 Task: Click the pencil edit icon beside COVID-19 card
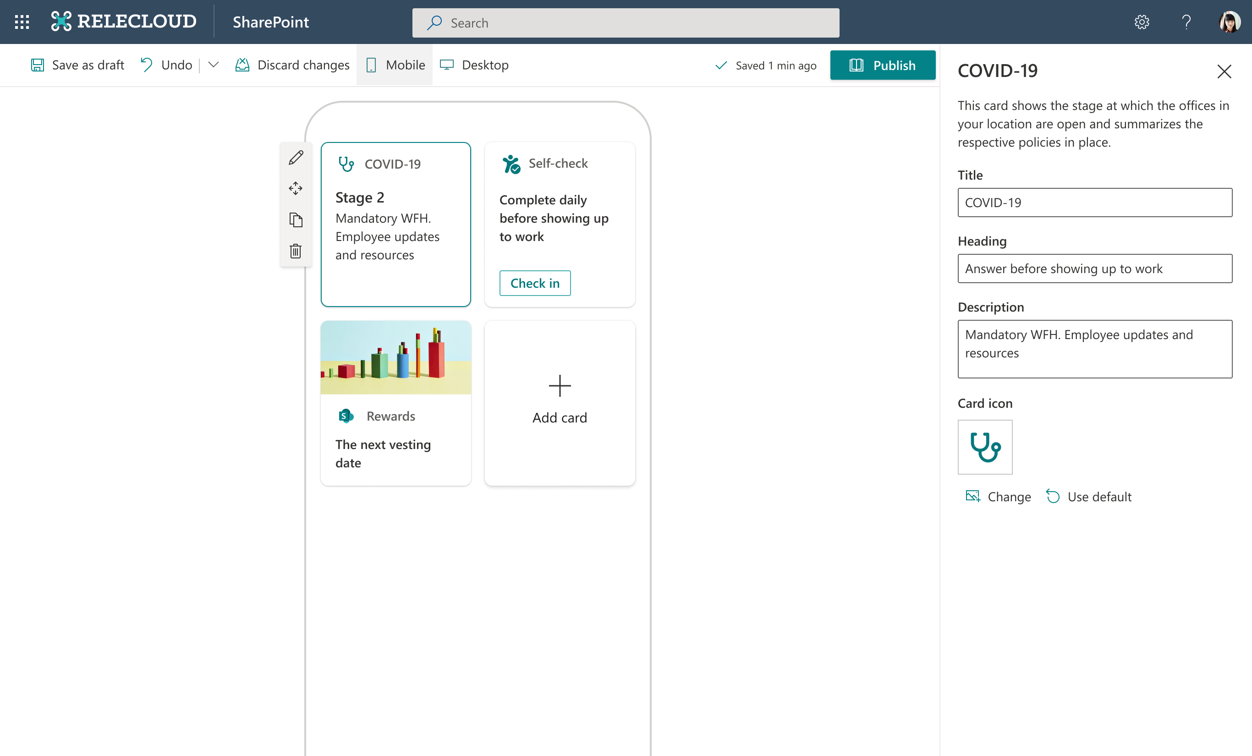pyautogui.click(x=296, y=158)
